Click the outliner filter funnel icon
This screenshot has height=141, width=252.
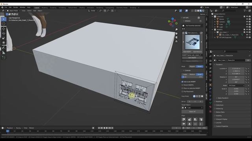tap(245, 11)
